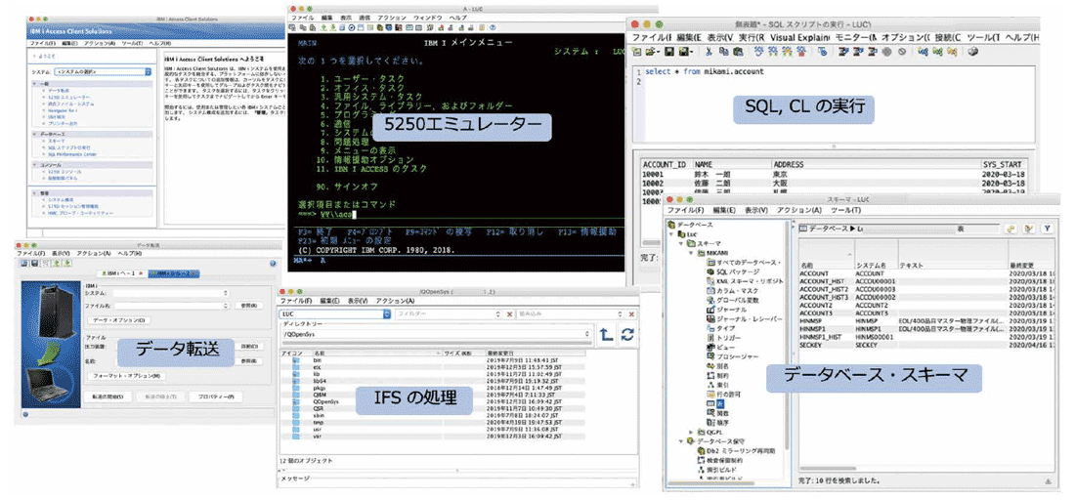Collapse the データベース保守 tree node
The height and width of the screenshot is (500, 1075).
point(681,441)
